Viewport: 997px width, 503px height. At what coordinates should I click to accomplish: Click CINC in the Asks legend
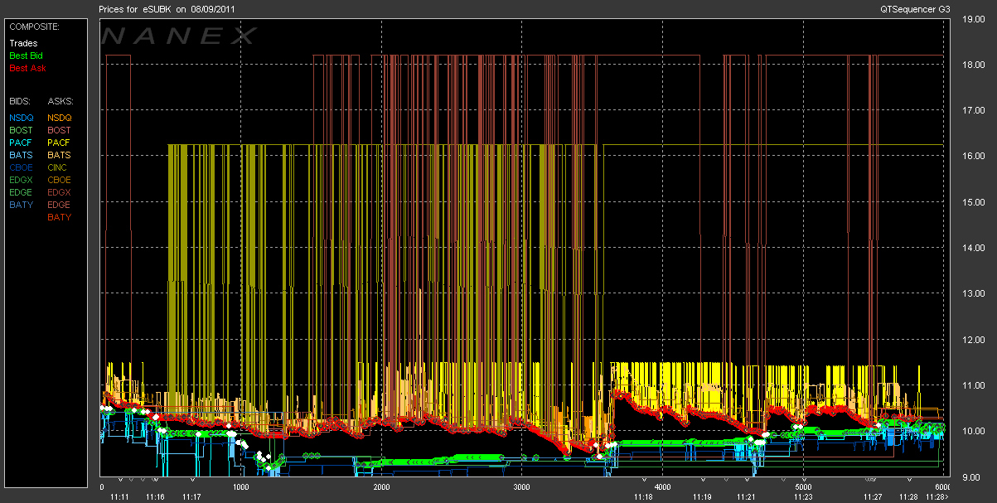click(58, 167)
